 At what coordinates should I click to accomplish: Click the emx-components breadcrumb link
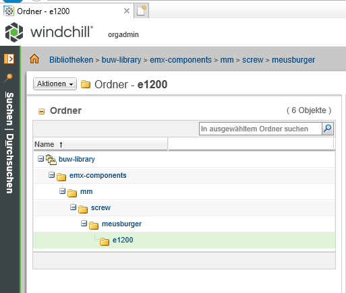(181, 60)
